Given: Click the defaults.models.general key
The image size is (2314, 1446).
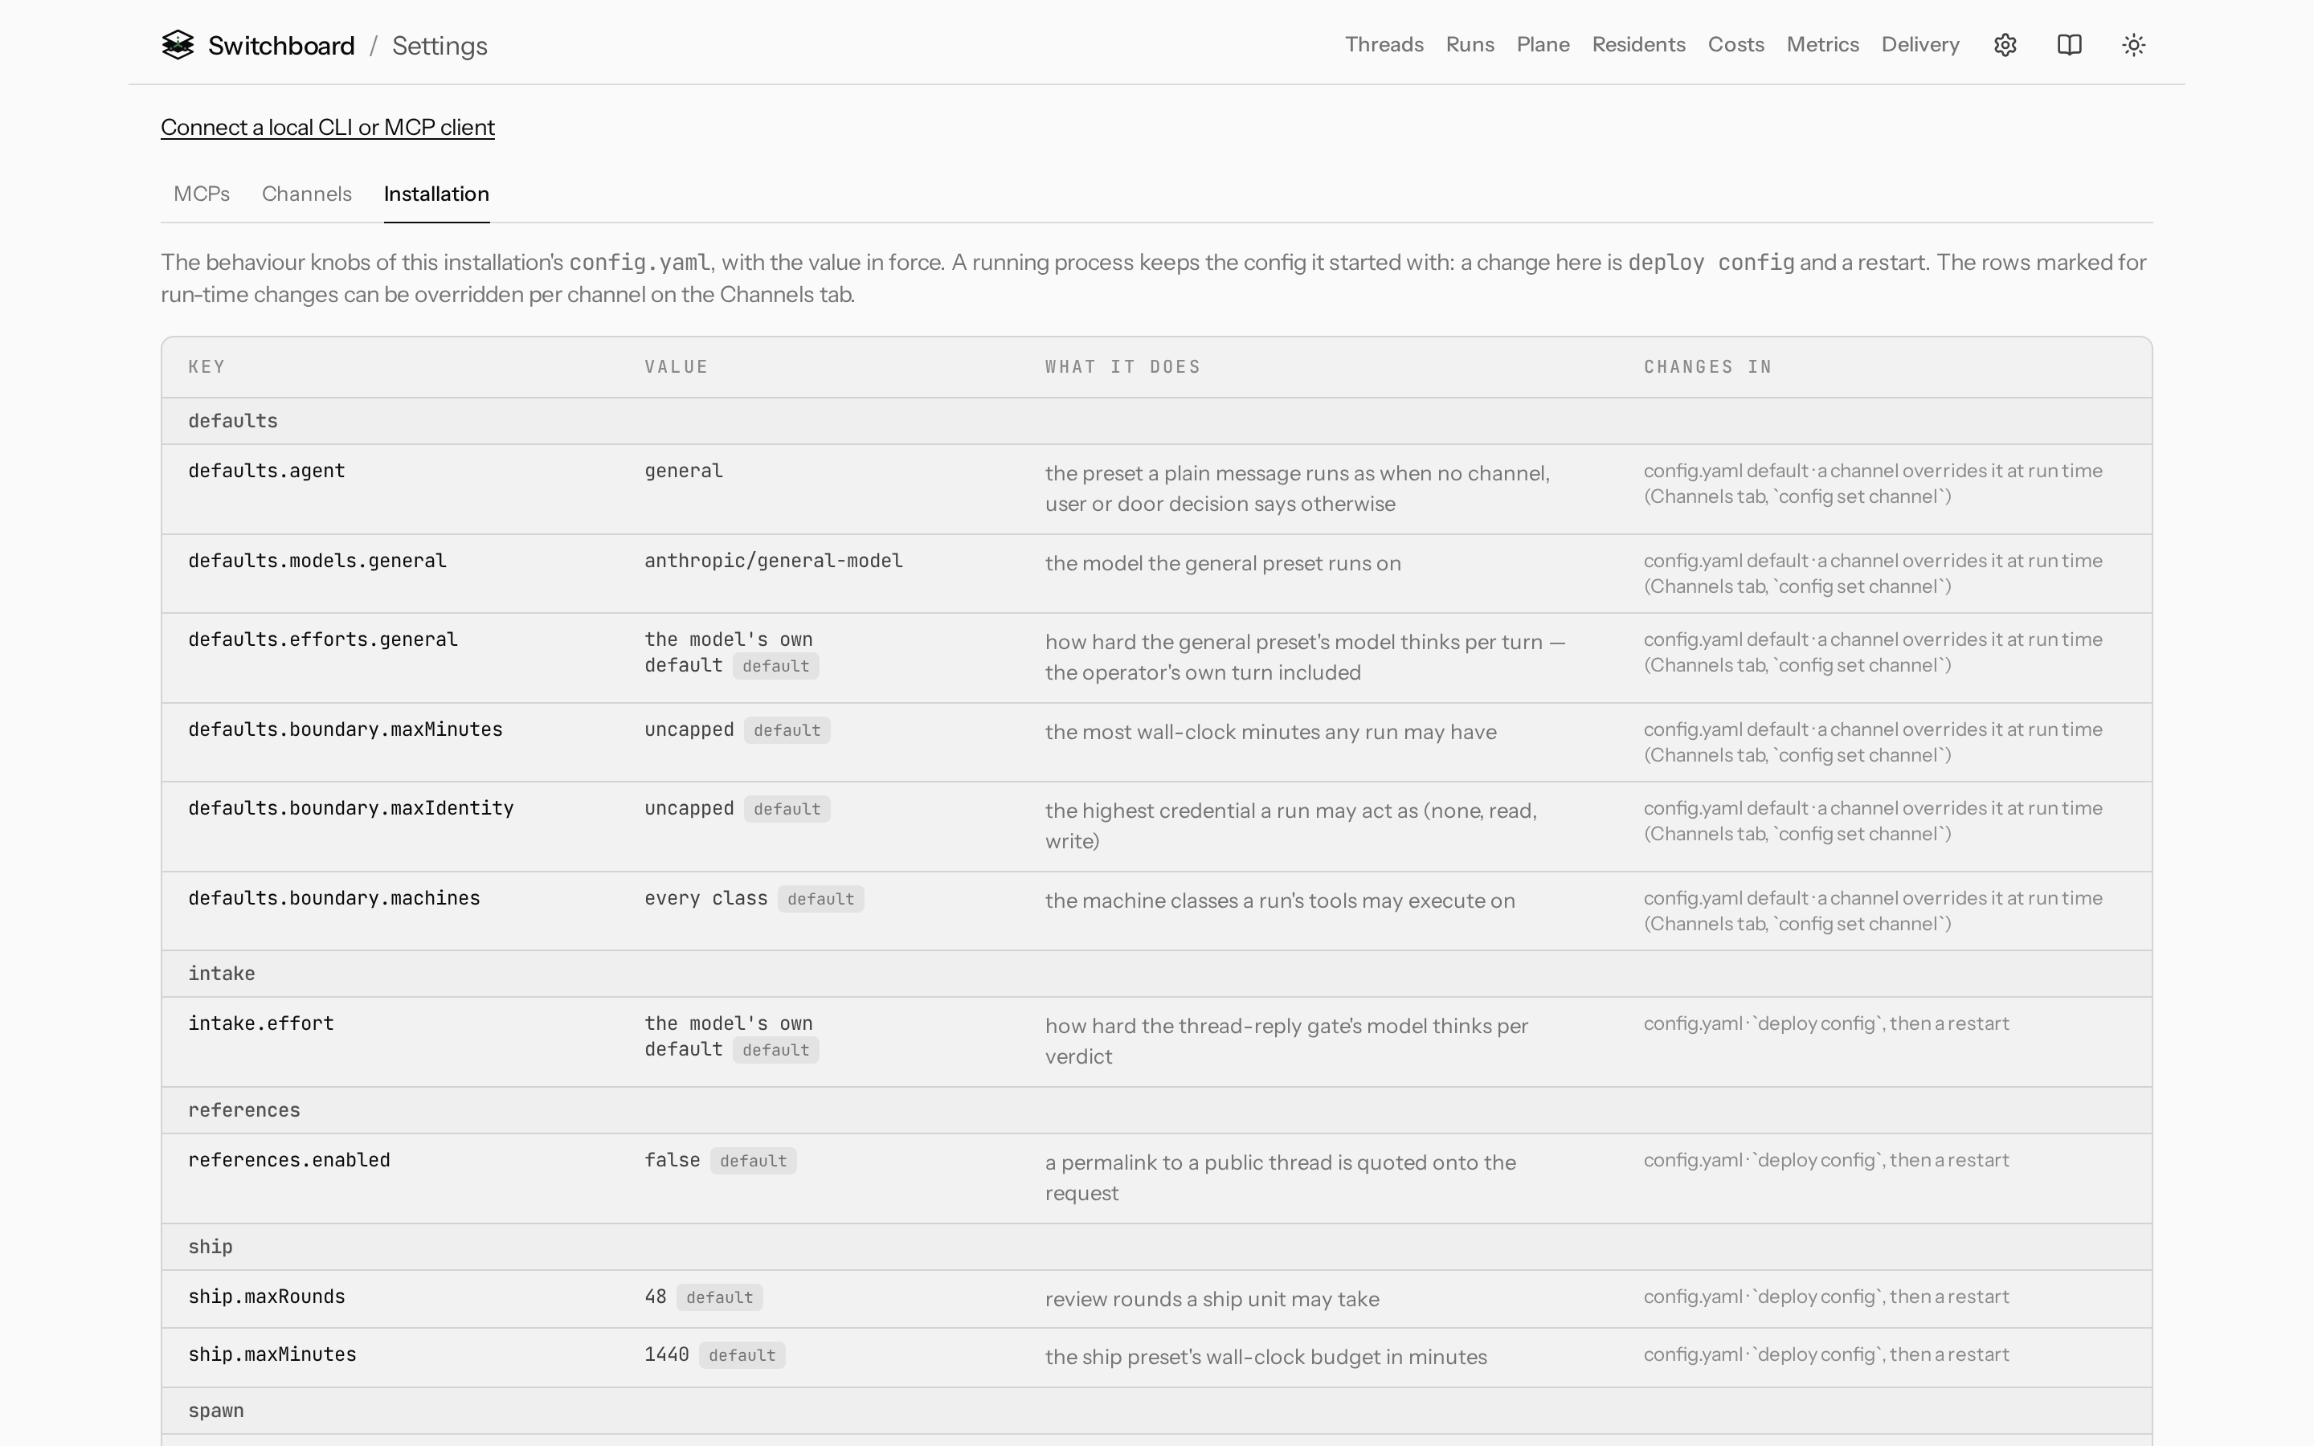Looking at the screenshot, I should 317,561.
